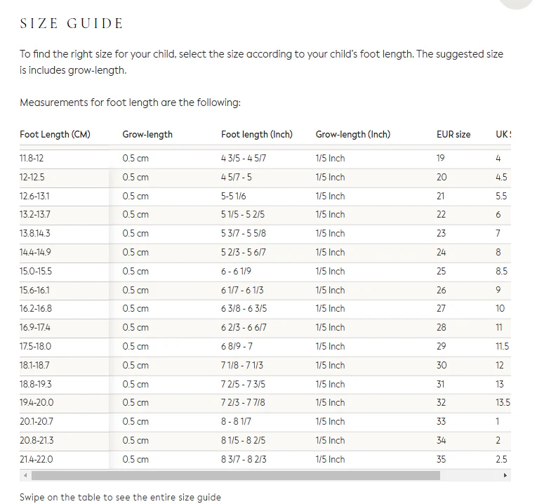Click the scrollbar left arrow
This screenshot has height=504, width=537.
pos(24,475)
